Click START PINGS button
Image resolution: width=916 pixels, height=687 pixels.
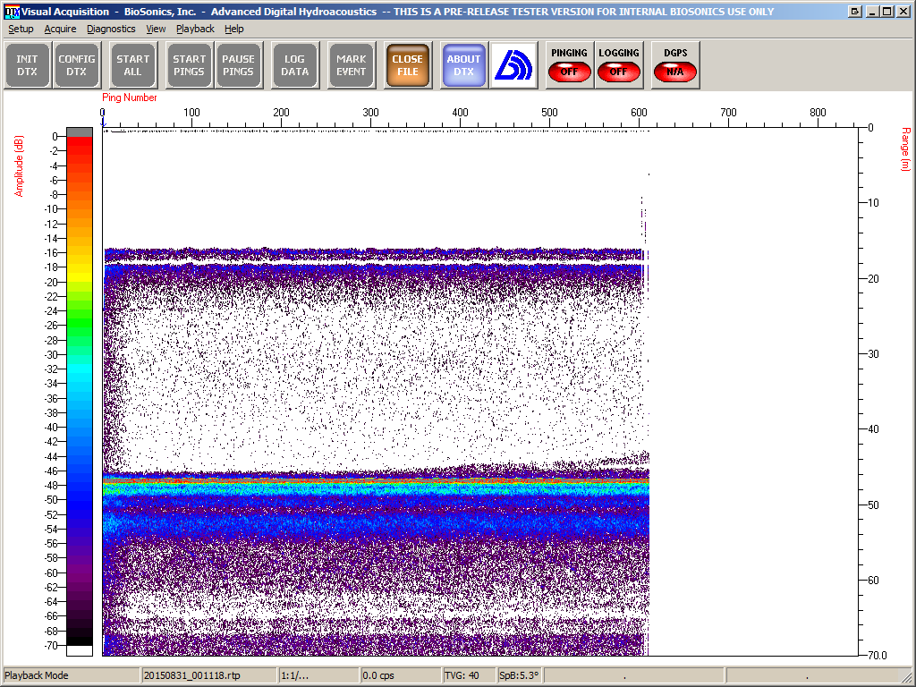[189, 65]
